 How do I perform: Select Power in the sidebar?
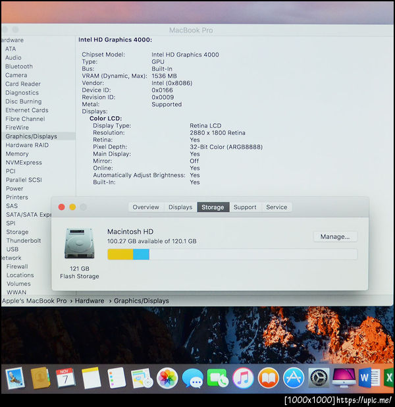(x=14, y=189)
